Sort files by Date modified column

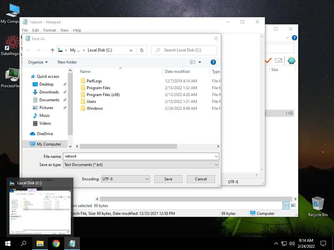coord(177,72)
